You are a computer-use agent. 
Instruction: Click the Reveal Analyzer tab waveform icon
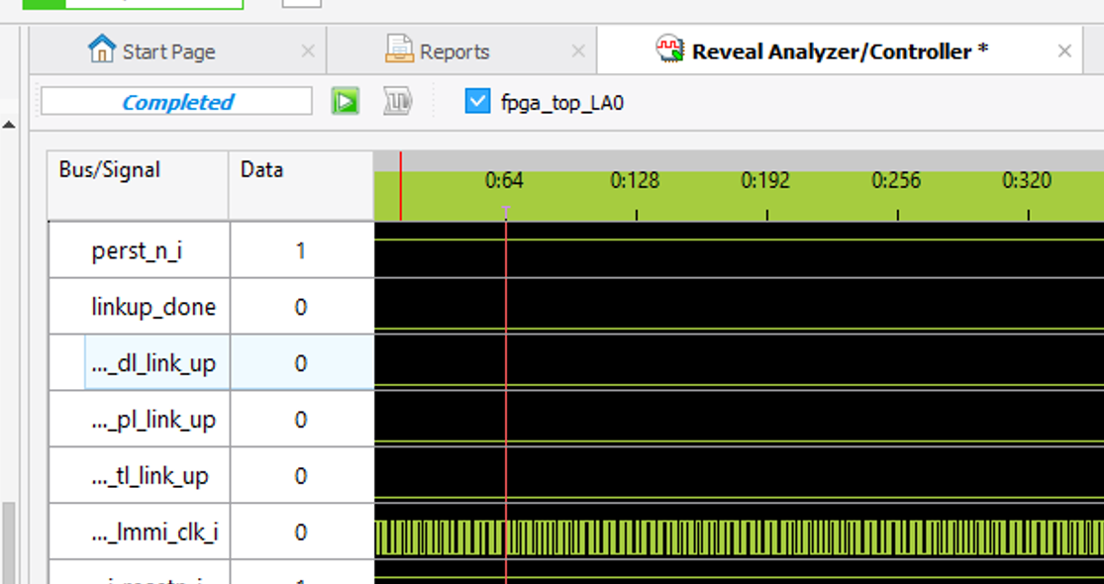(669, 49)
